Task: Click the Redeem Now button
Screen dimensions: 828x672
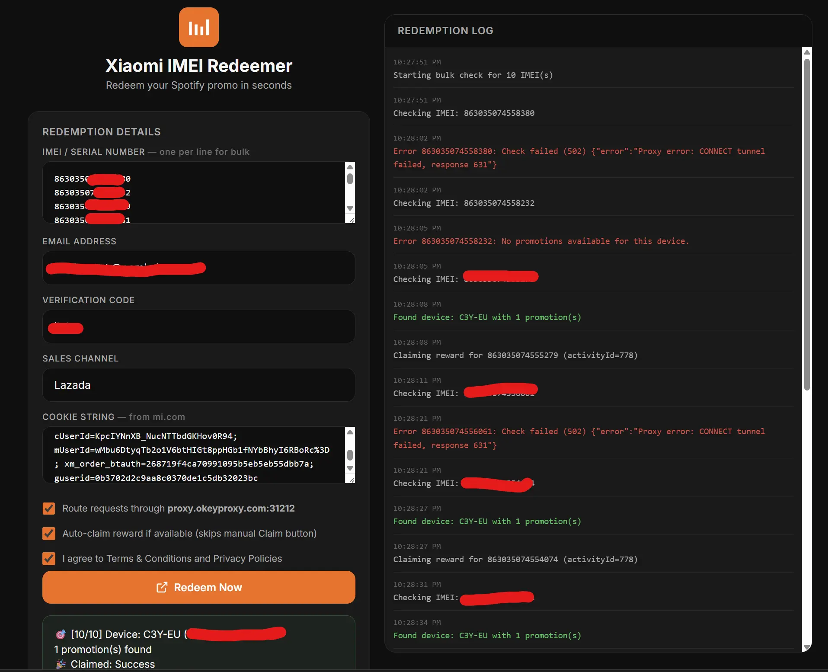Action: [x=199, y=587]
